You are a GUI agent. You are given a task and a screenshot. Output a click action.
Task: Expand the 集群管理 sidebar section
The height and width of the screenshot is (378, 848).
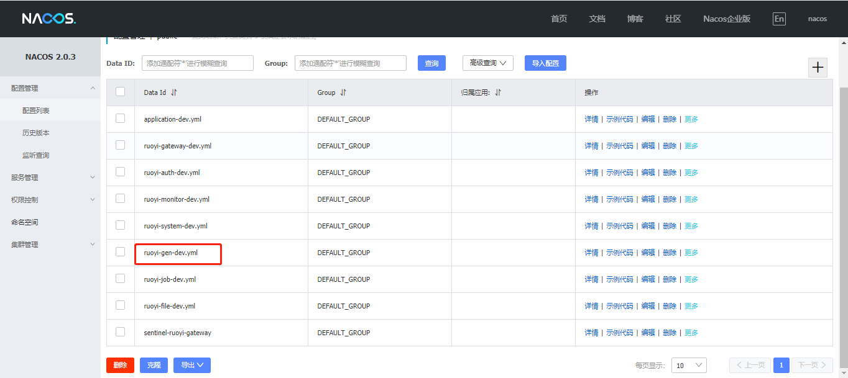click(x=50, y=245)
